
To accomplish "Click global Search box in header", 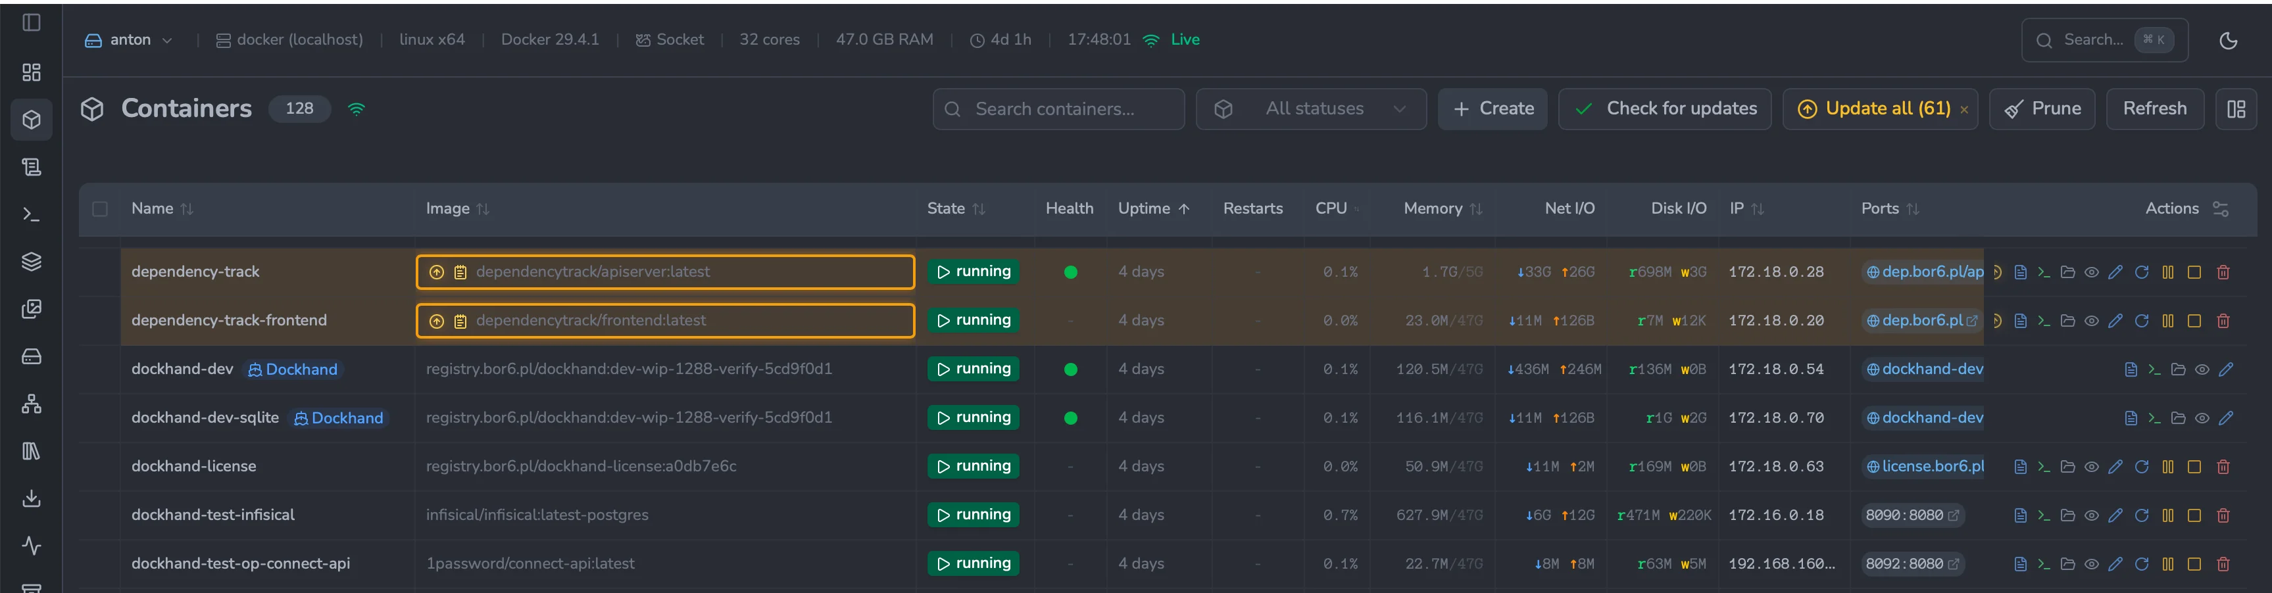I will point(2104,39).
